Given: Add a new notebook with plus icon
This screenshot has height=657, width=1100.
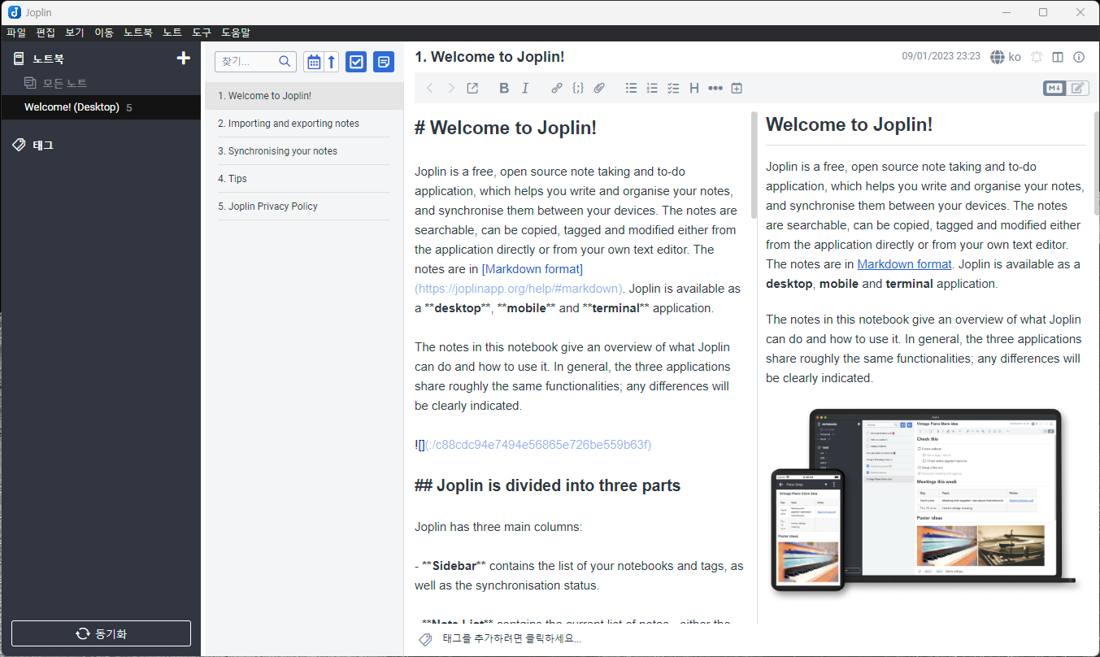Looking at the screenshot, I should (x=184, y=59).
